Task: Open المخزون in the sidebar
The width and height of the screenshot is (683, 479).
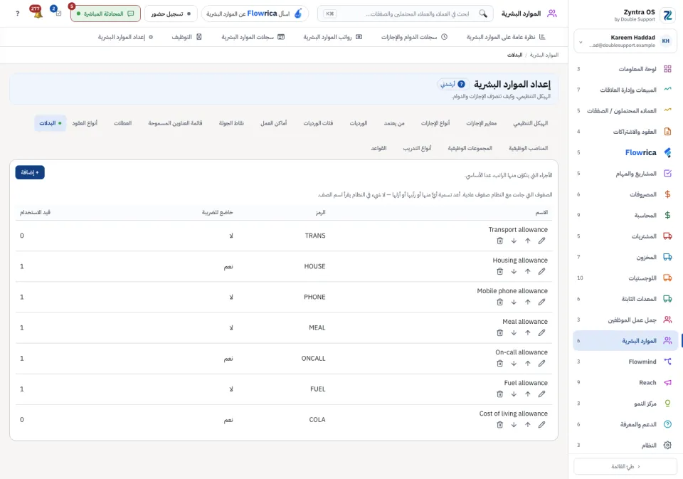Action: (x=626, y=257)
